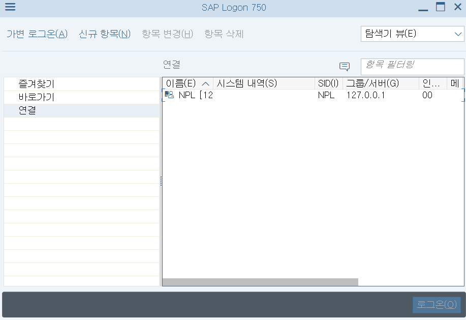Maximize the SAP Logon window

tap(441, 7)
